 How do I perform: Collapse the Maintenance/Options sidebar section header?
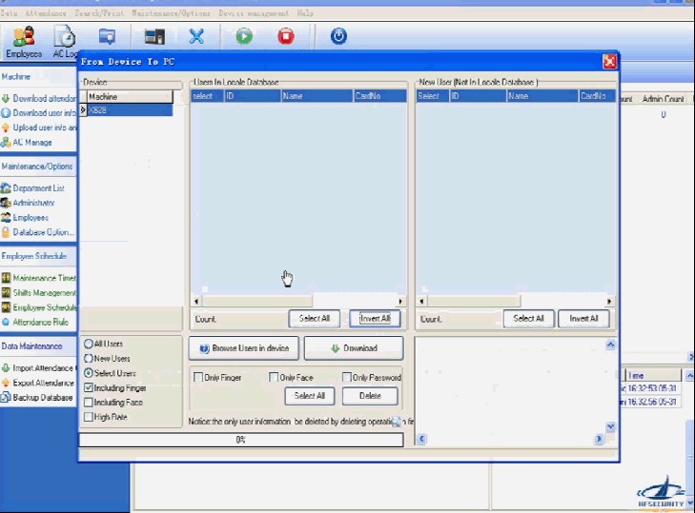click(x=38, y=167)
